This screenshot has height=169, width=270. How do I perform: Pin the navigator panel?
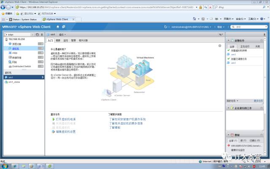(x=42, y=35)
